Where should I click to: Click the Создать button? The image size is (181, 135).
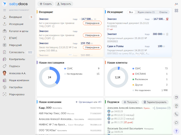pos(46,4)
